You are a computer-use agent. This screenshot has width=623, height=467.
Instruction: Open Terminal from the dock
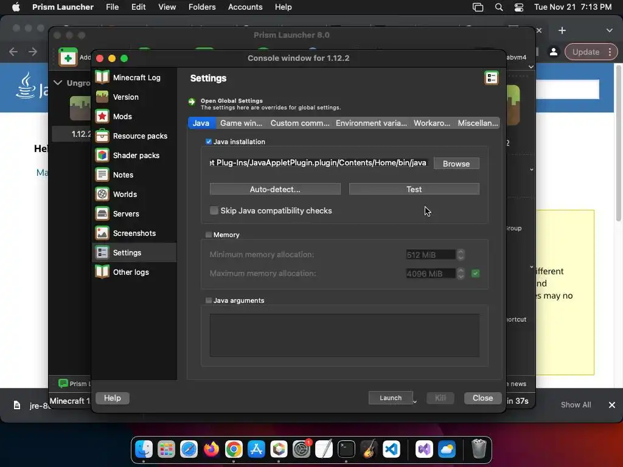point(346,449)
